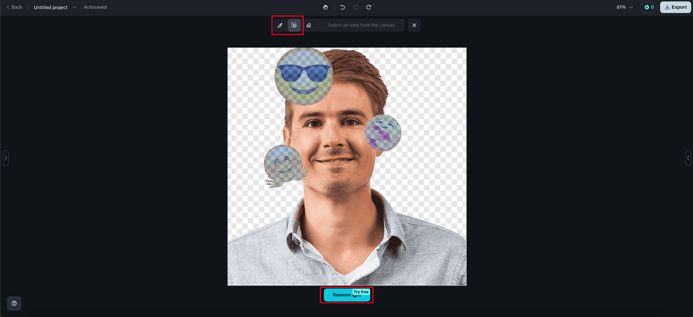The width and height of the screenshot is (693, 317).
Task: Click the reset refresh icon
Action: [369, 7]
